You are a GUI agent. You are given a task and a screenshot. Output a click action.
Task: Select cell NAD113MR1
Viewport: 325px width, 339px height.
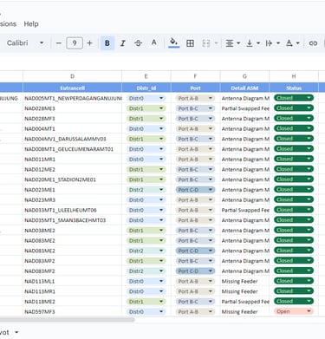(x=72, y=291)
